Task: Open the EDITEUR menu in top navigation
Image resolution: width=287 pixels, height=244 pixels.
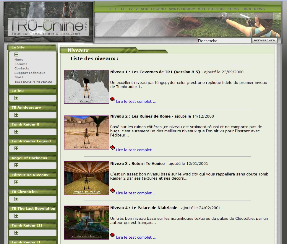Action: [216, 9]
